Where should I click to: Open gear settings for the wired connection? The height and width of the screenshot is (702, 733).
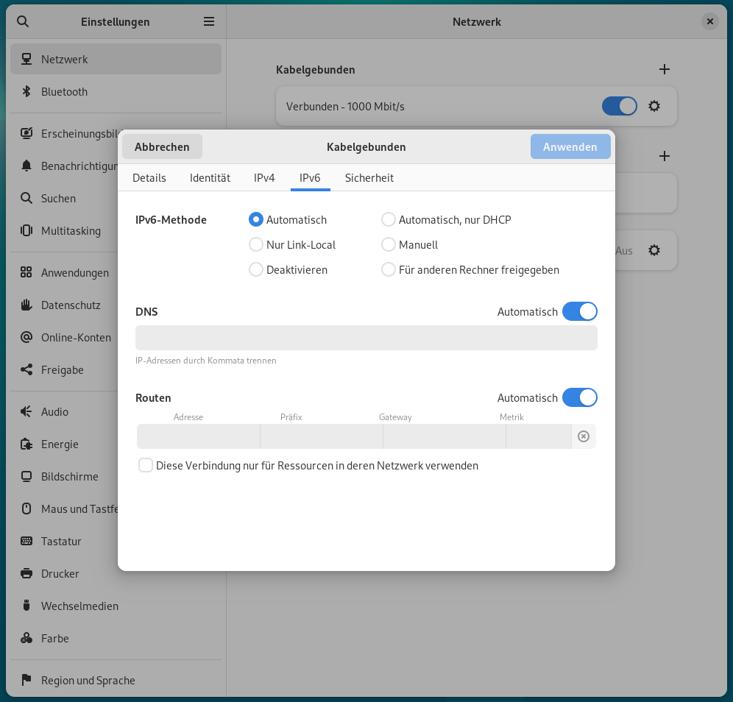coord(654,106)
